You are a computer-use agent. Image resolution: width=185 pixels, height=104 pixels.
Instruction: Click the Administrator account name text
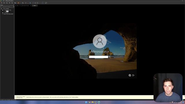(100, 51)
